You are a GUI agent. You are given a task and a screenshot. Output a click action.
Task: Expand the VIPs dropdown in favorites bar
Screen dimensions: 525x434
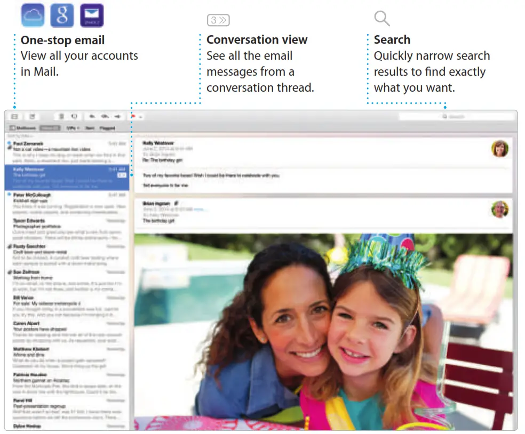73,128
